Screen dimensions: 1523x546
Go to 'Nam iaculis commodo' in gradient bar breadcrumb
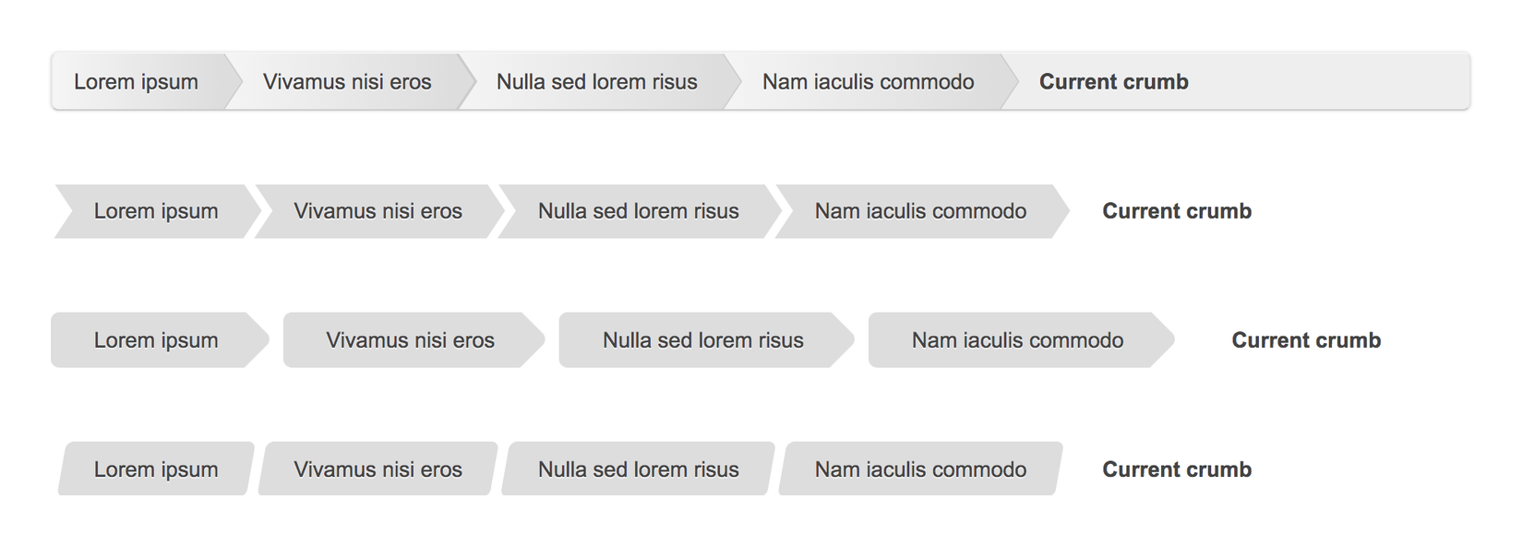click(868, 82)
